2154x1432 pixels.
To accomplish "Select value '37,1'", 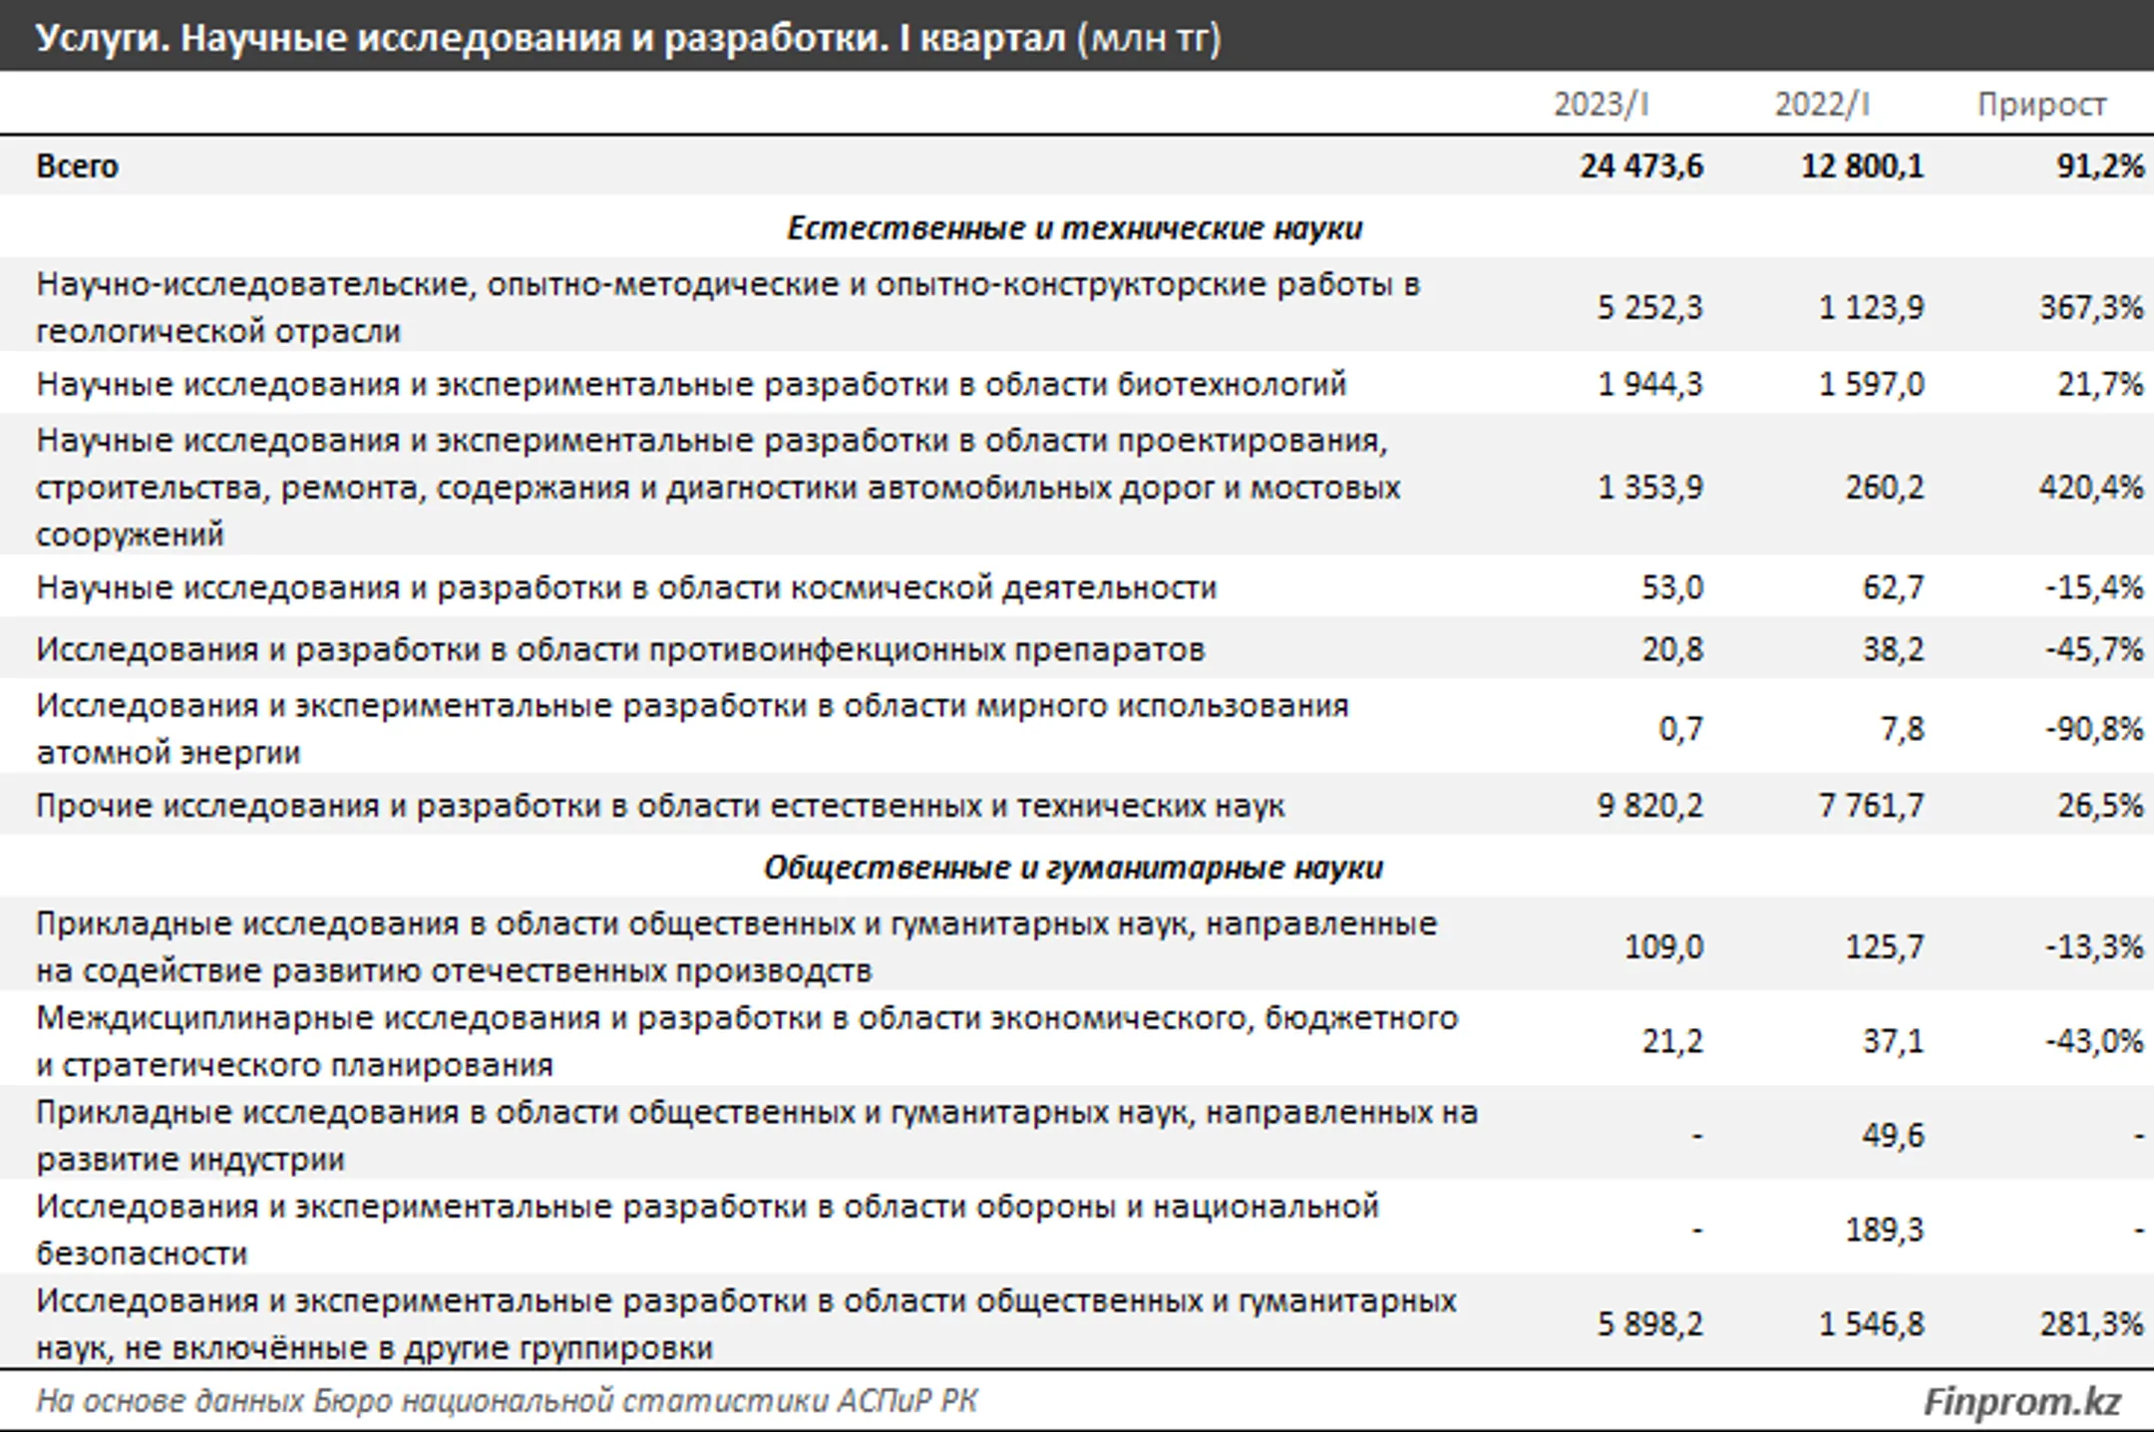I will pyautogui.click(x=1894, y=1041).
